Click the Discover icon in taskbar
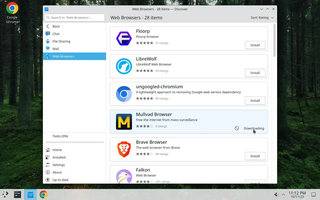Image resolution: width=320 pixels, height=200 pixels. coord(30,194)
